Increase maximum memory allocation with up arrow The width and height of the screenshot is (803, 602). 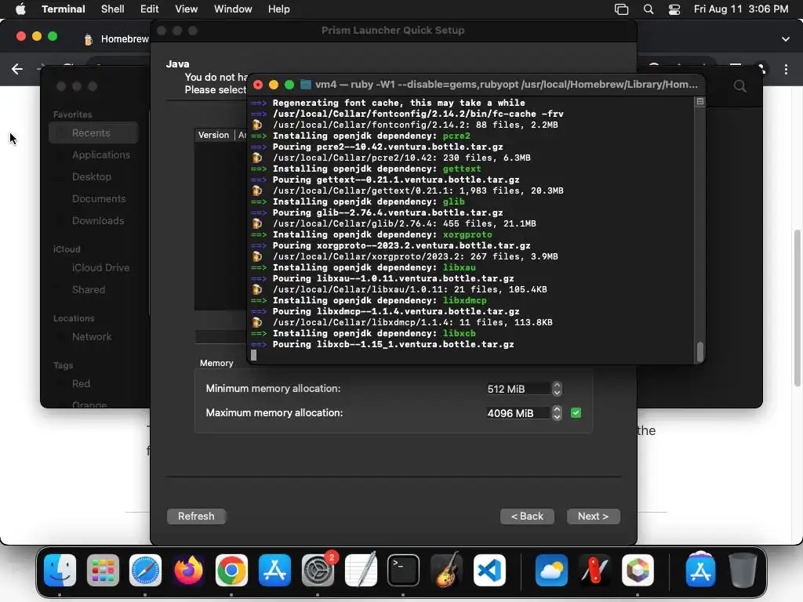click(558, 409)
